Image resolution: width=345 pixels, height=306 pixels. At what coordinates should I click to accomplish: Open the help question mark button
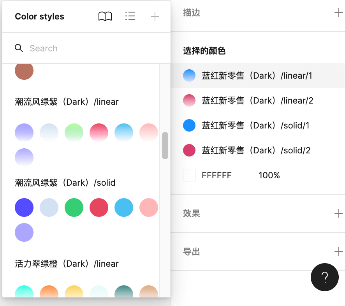[324, 277]
